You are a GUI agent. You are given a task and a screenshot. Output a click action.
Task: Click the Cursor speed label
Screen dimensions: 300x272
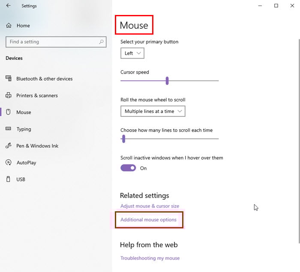[x=135, y=72]
